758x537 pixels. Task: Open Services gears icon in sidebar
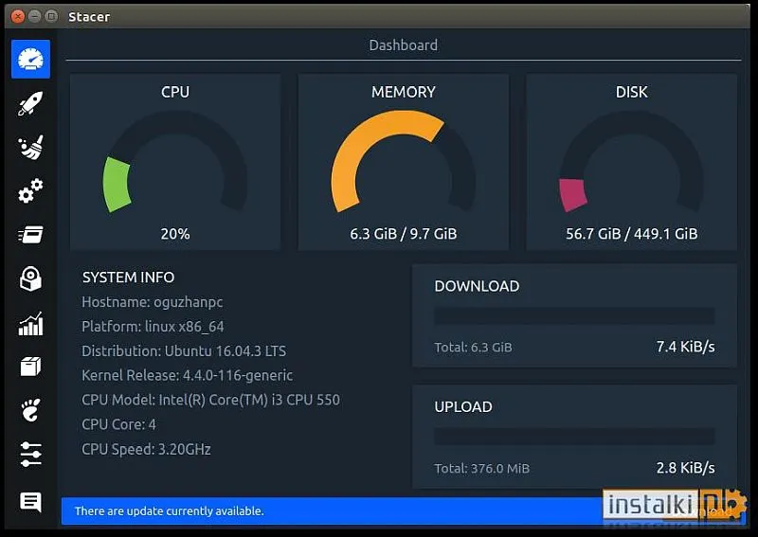click(x=30, y=191)
